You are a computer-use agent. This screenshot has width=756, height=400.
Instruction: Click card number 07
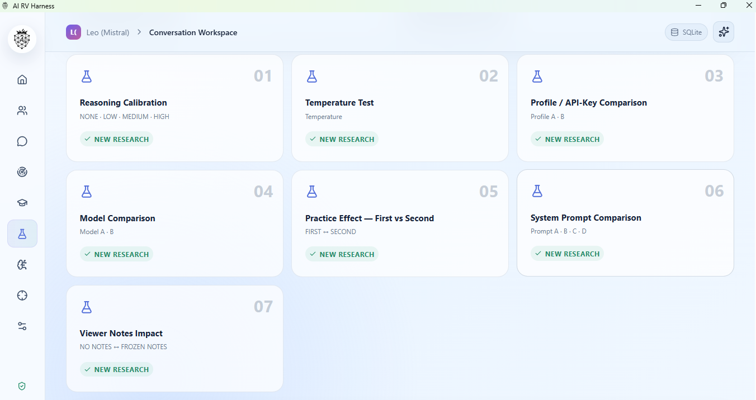tap(263, 307)
